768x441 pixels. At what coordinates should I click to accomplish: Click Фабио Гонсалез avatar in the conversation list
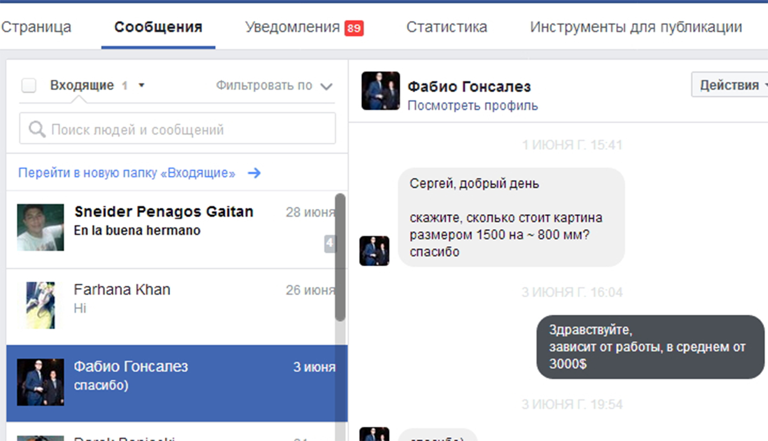(41, 382)
